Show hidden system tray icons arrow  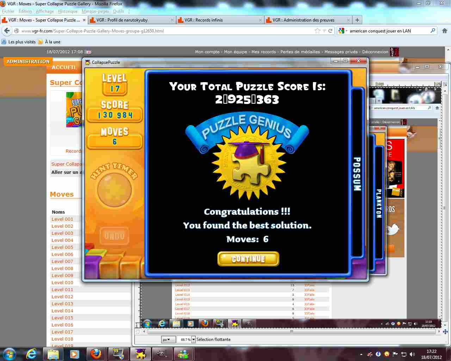361,354
